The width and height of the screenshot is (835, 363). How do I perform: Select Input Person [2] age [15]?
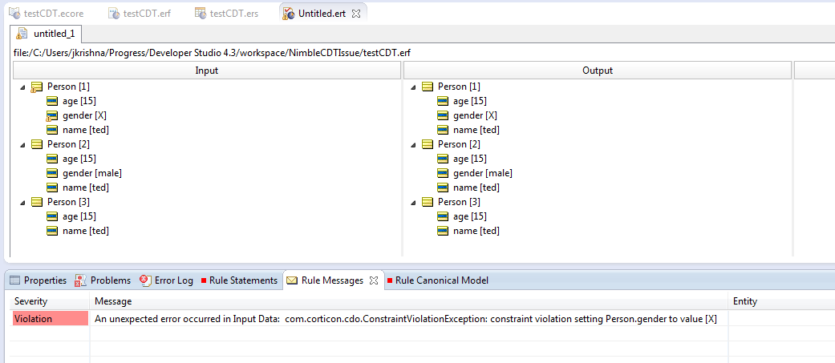click(79, 159)
